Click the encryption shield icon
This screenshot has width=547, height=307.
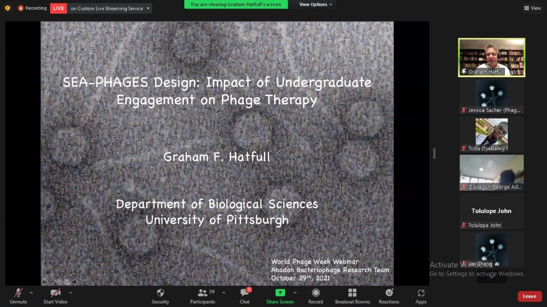click(x=8, y=8)
